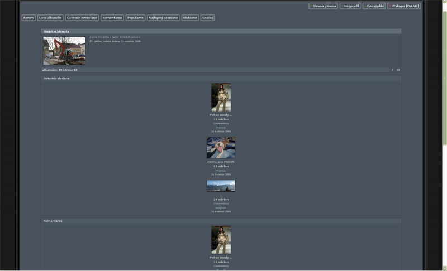Open the Strona główna home button

[x=323, y=6]
